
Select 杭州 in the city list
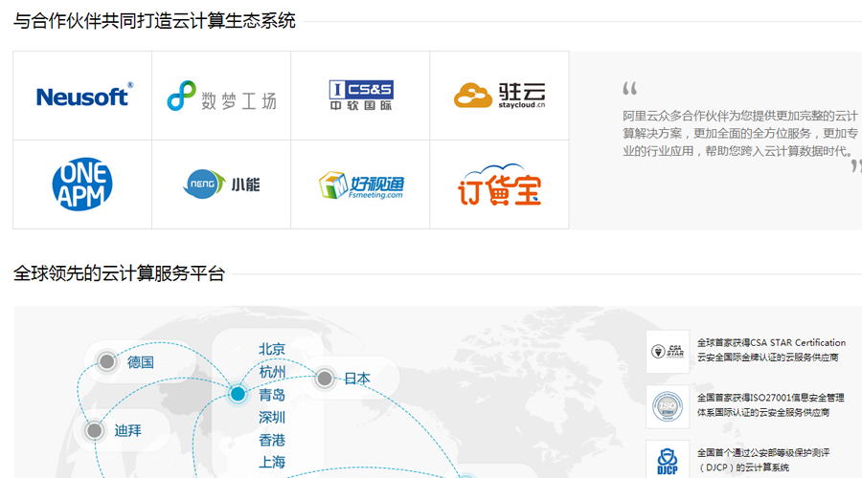pos(272,372)
